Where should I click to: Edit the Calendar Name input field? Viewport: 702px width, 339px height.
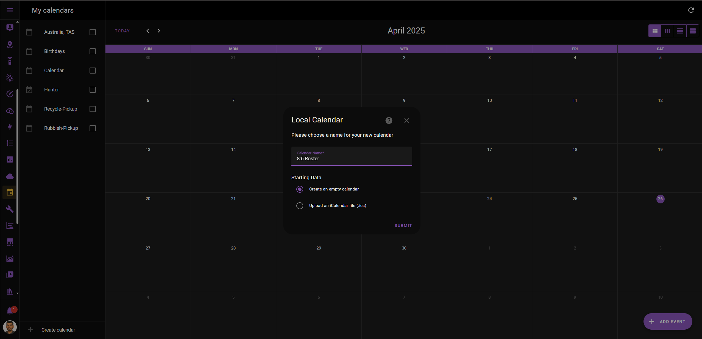pos(352,158)
